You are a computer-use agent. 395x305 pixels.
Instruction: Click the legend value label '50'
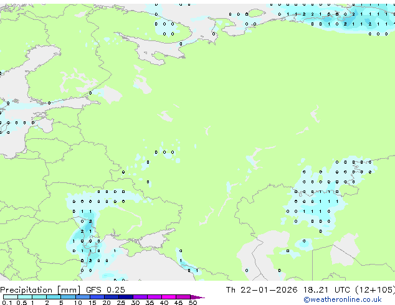point(193,303)
